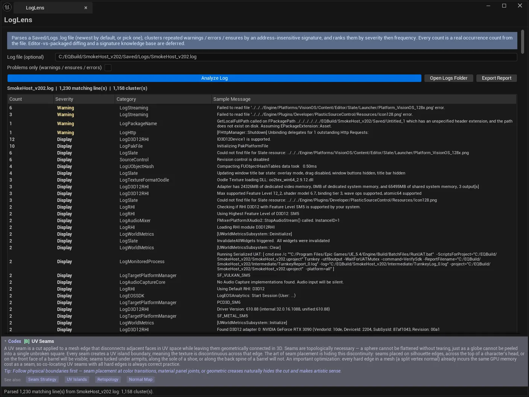
Task: Sort by the Count column header
Action: [x=30, y=99]
